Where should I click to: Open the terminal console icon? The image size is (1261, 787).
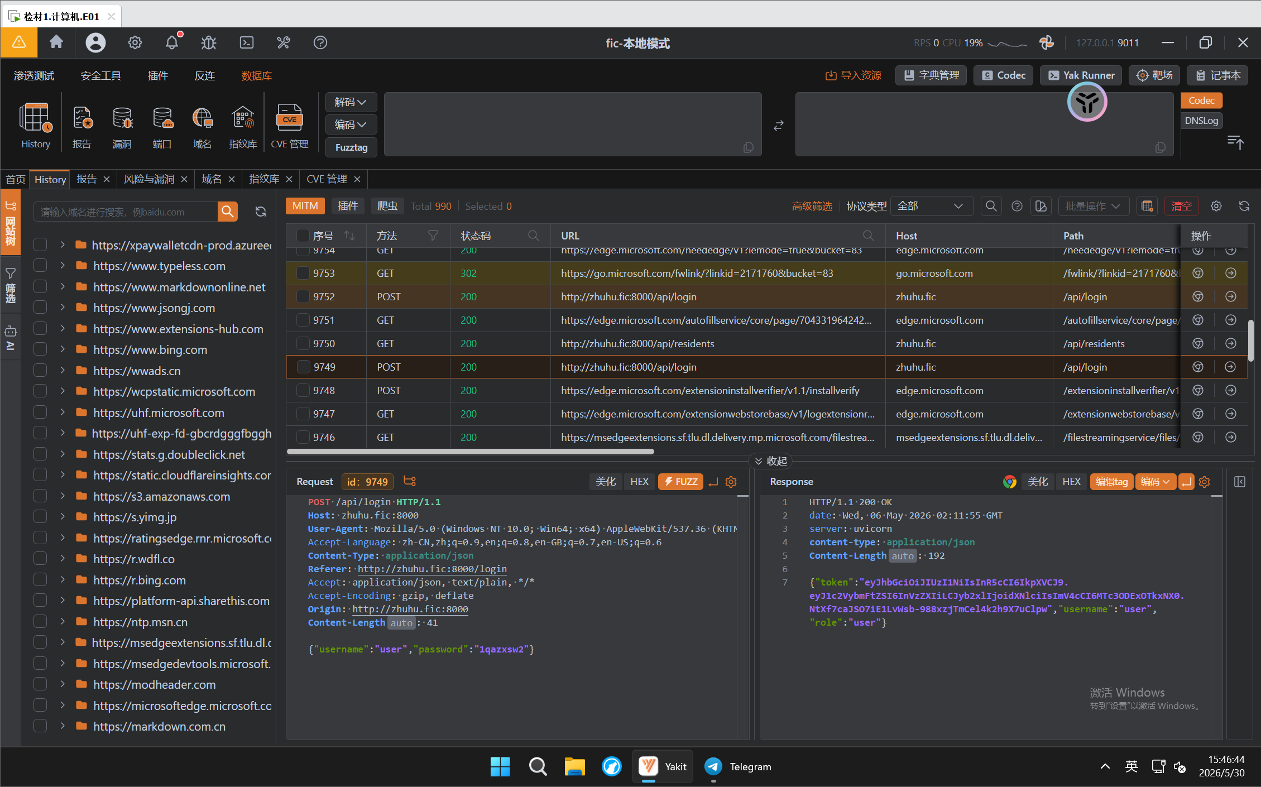pyautogui.click(x=247, y=42)
